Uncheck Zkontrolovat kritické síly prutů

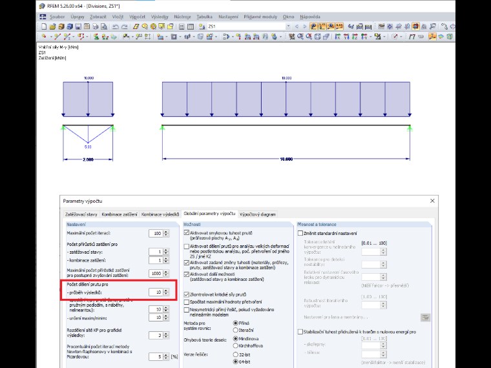pyautogui.click(x=187, y=294)
